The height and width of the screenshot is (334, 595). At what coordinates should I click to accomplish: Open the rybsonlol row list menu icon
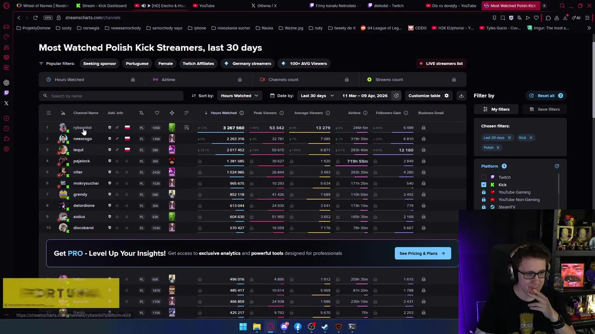click(186, 128)
